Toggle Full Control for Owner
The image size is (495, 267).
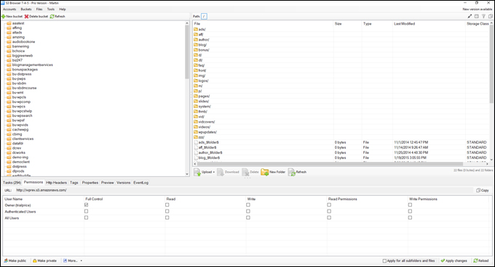pyautogui.click(x=86, y=205)
